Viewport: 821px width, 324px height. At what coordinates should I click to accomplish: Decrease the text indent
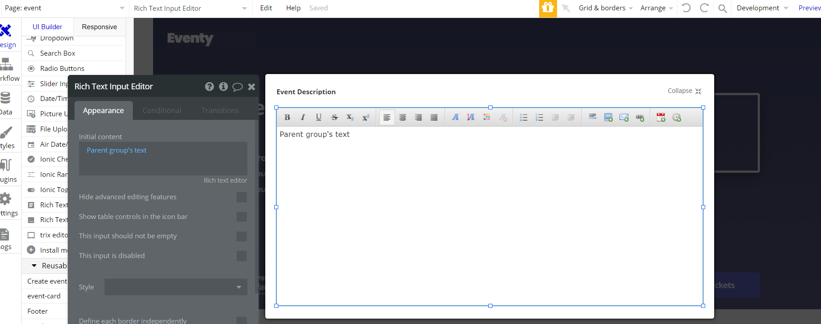[x=555, y=118]
